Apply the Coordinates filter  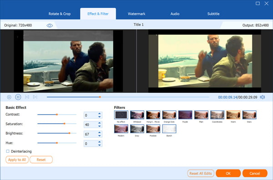point(217,115)
